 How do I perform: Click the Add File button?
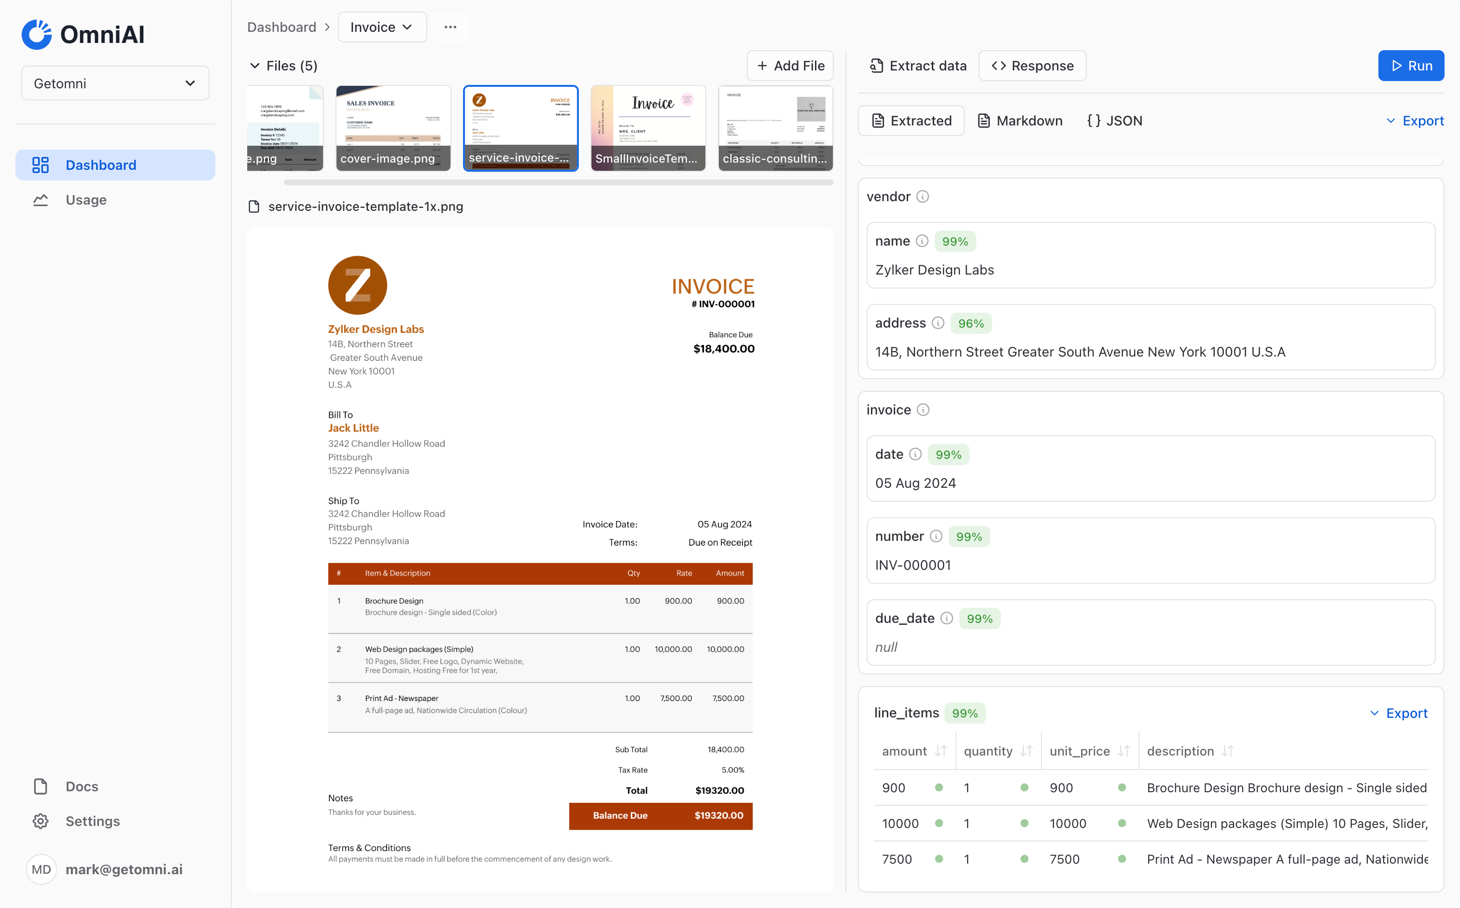coord(790,66)
